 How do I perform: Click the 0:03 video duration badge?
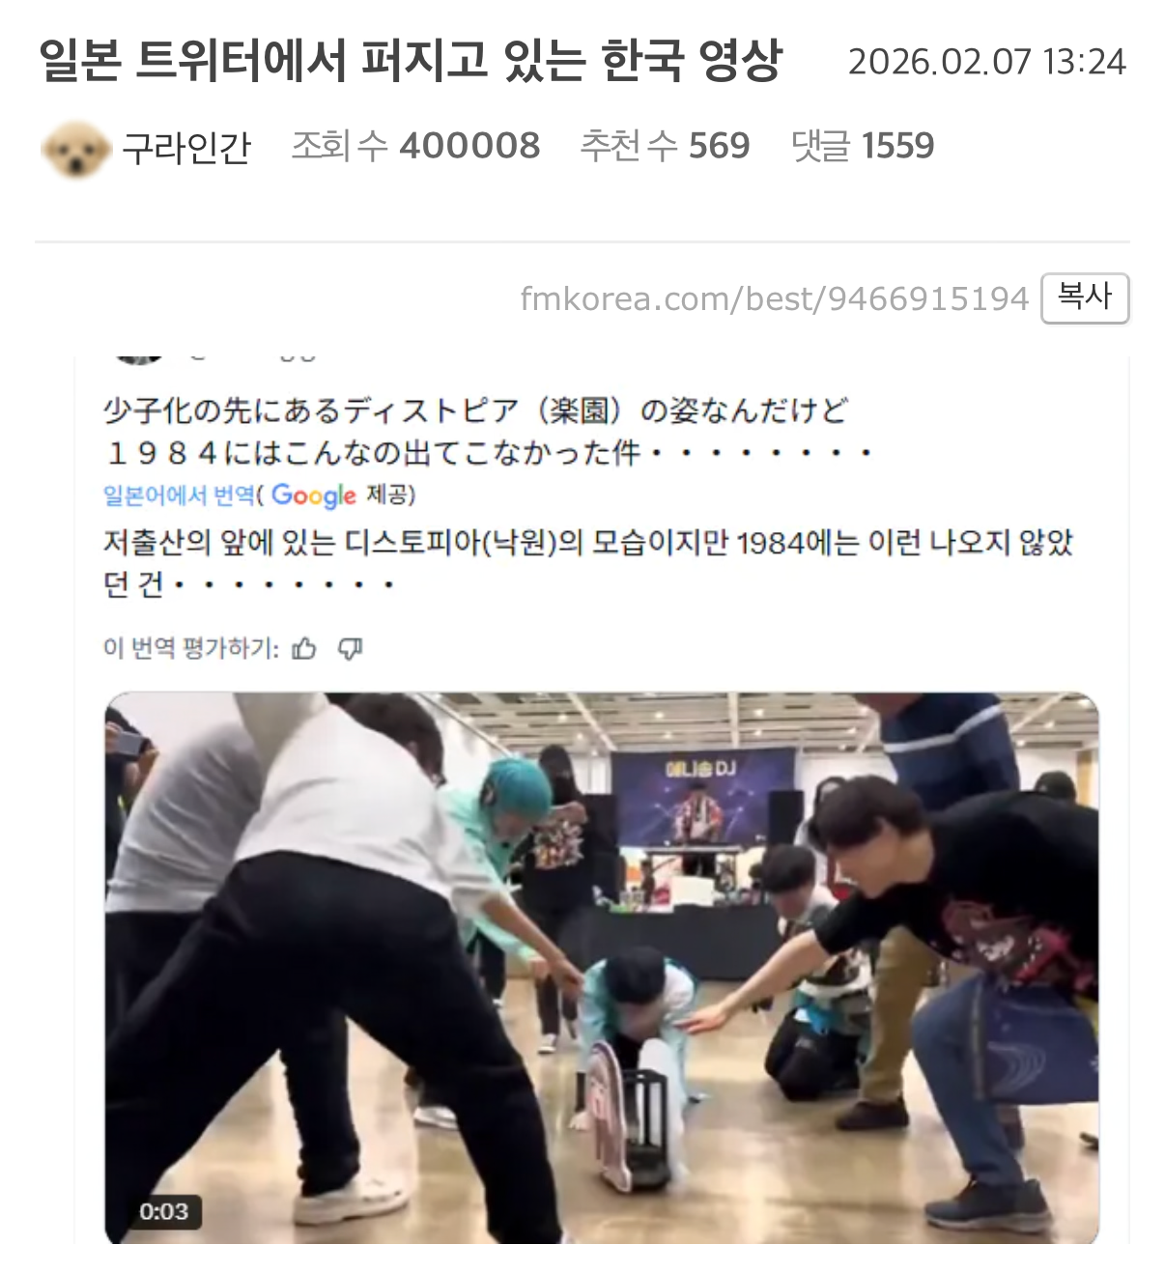[163, 1211]
